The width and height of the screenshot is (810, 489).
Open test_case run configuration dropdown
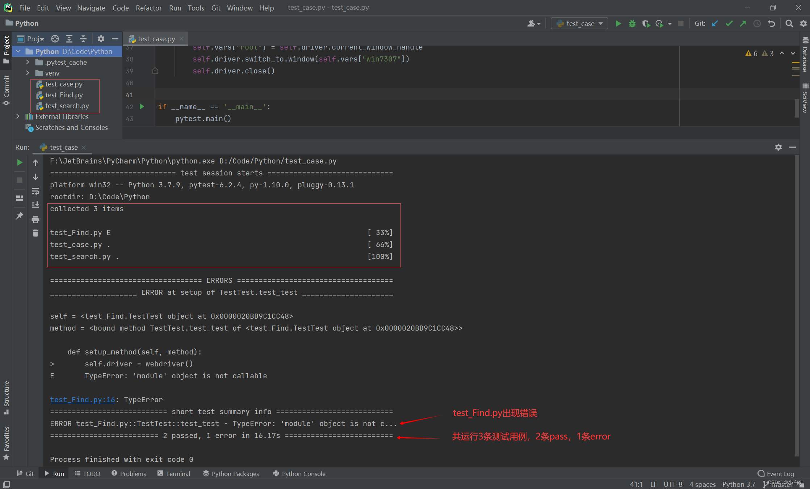(x=580, y=24)
